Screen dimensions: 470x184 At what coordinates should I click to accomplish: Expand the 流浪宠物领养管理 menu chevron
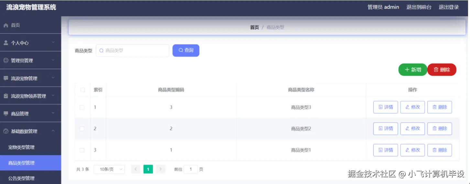click(53, 96)
